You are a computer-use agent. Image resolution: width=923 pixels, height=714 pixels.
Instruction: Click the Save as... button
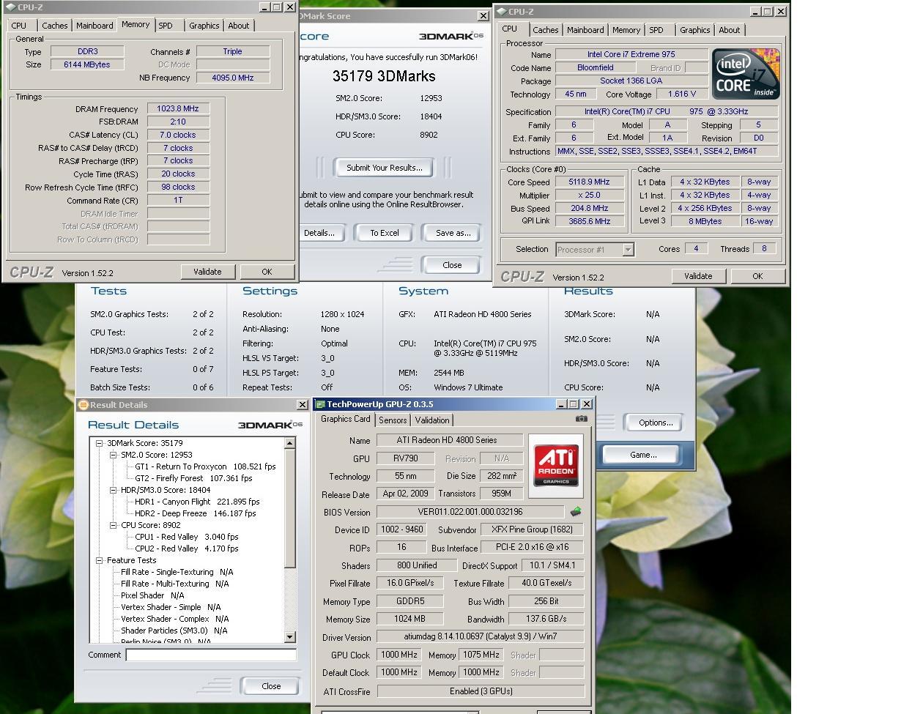453,233
